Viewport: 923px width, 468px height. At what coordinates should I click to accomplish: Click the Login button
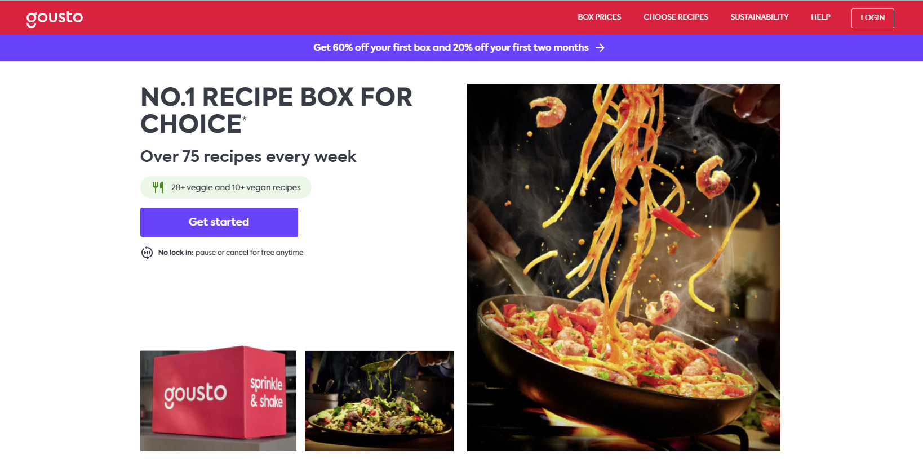point(872,18)
